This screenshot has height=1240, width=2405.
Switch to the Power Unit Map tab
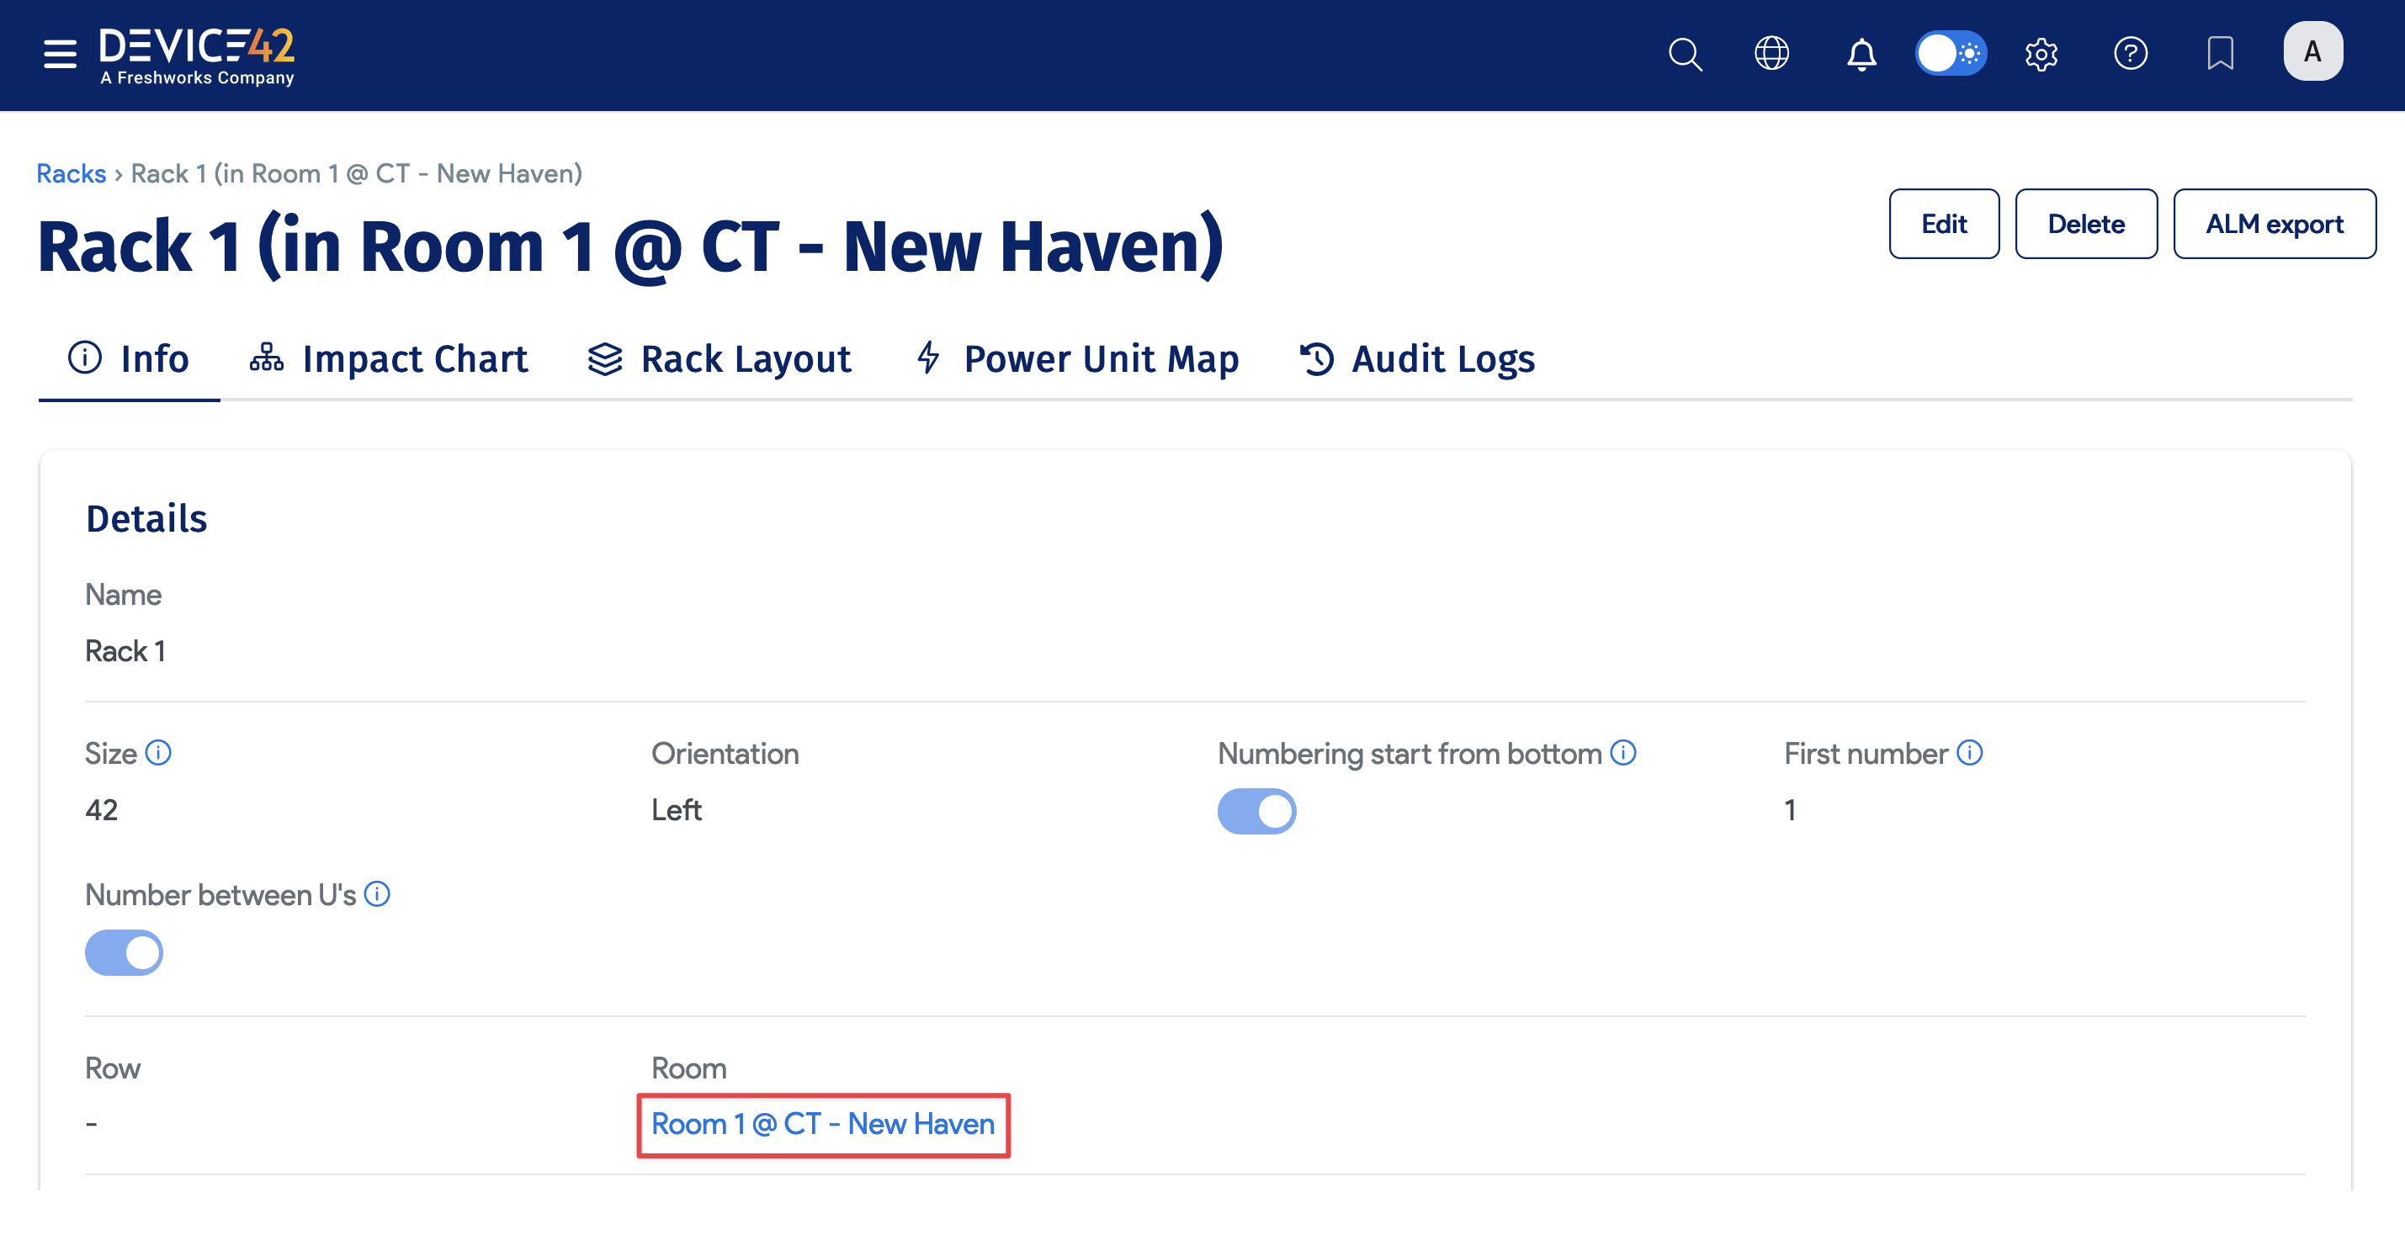pos(1078,359)
